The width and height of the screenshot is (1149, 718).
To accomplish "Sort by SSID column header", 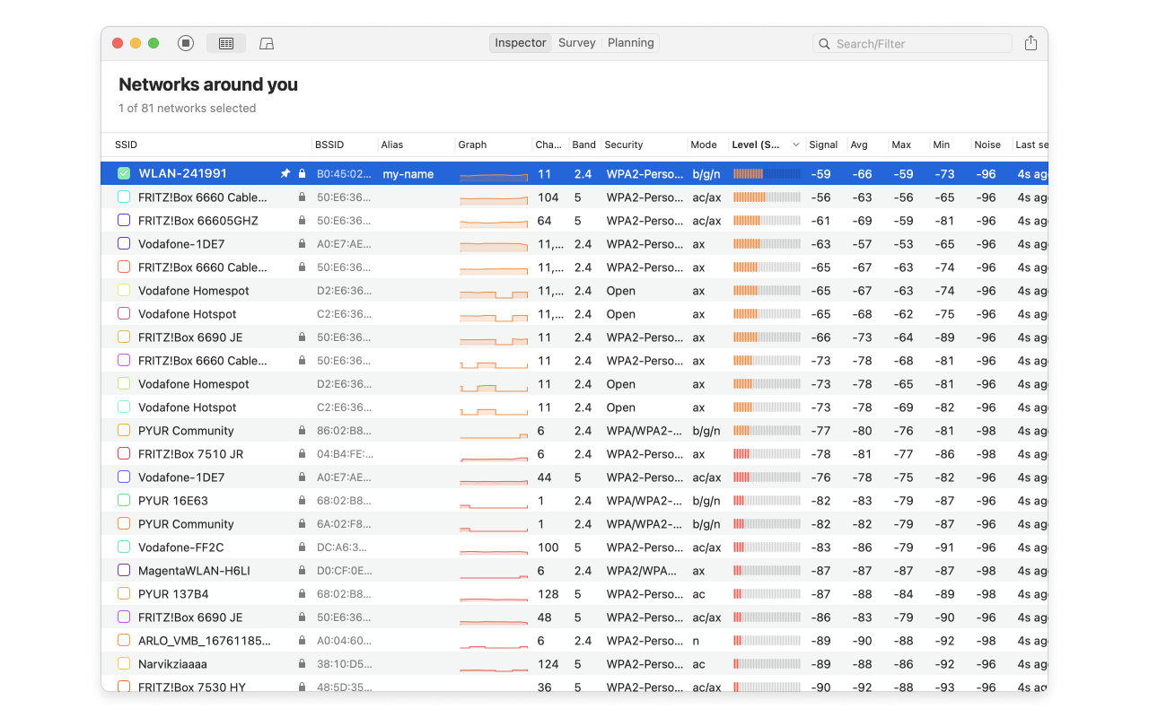I will [x=126, y=144].
